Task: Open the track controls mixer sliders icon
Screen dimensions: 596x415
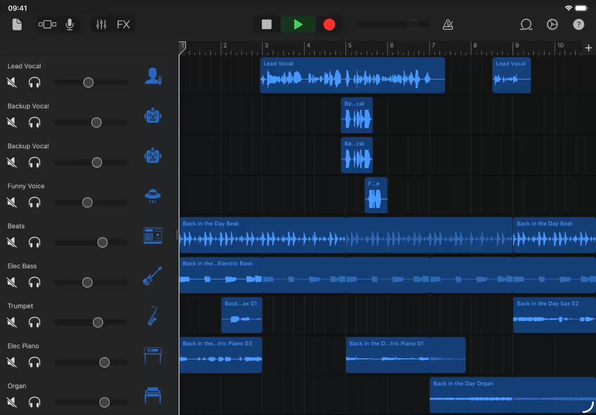Action: (101, 25)
